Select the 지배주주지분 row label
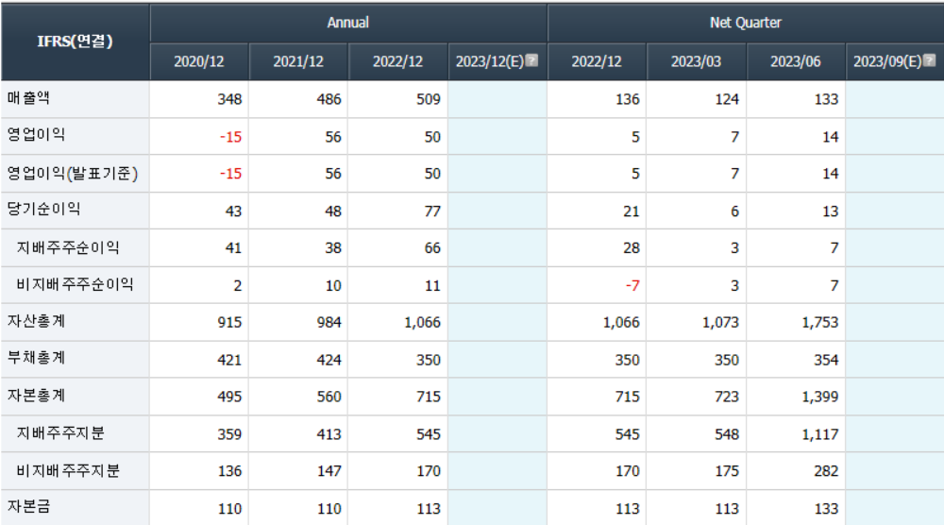944x525 pixels. [60, 432]
